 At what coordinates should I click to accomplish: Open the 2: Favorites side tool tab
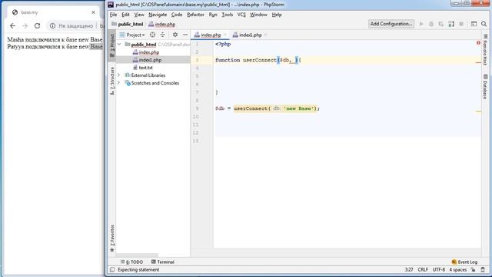(112, 238)
